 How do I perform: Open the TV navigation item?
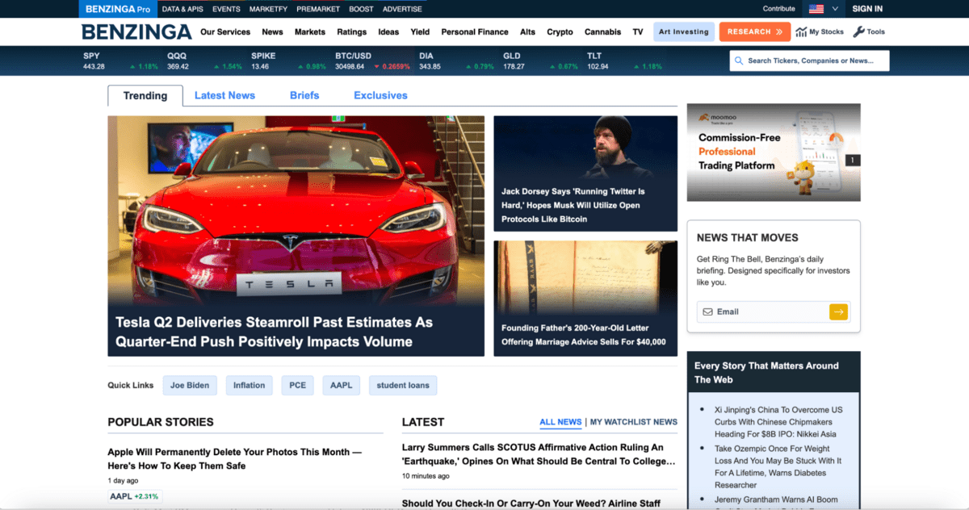click(638, 32)
